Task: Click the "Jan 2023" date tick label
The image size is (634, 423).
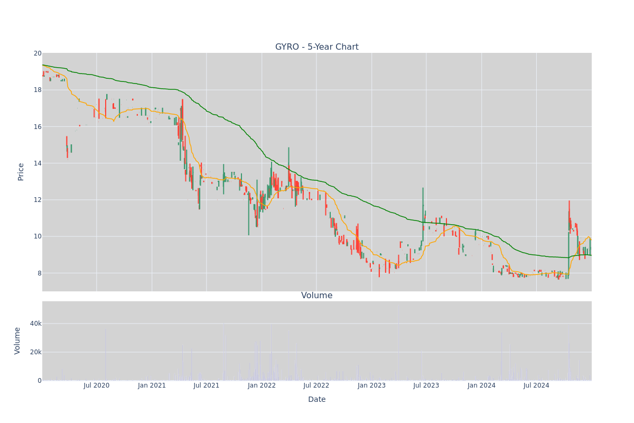Action: pyautogui.click(x=371, y=385)
